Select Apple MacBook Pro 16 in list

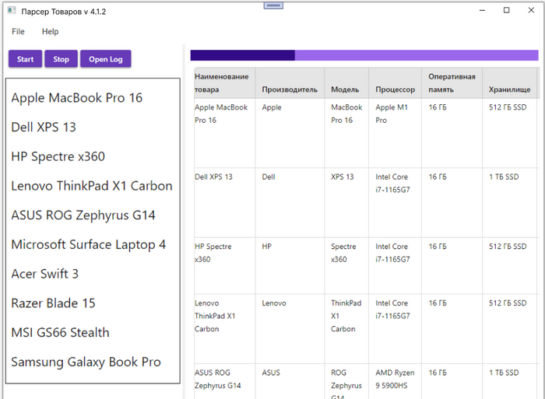[76, 98]
